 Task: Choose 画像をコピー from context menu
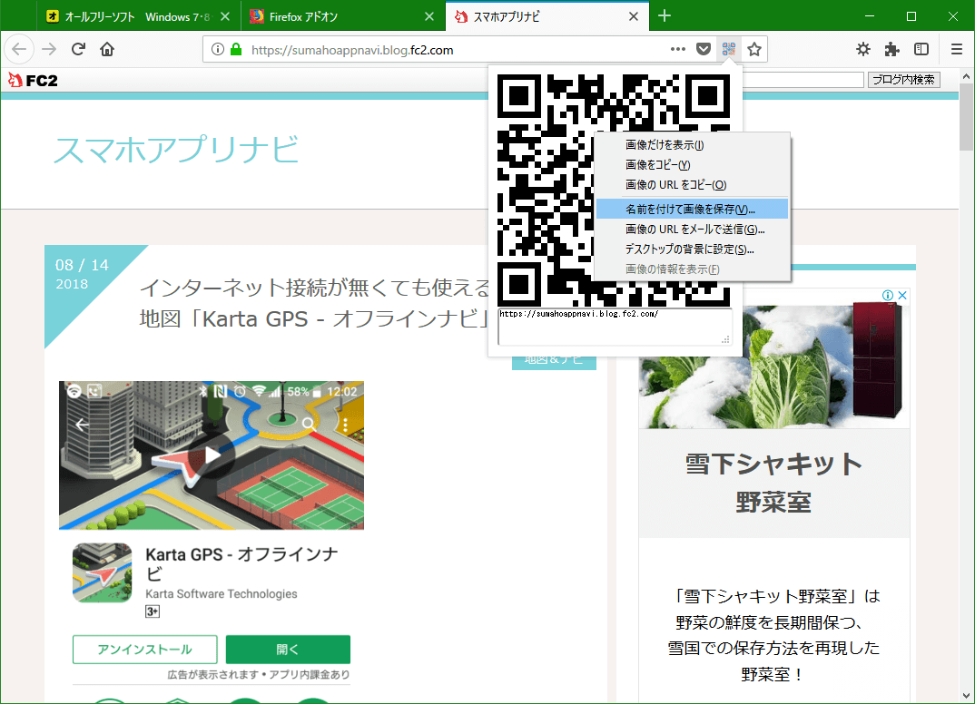[693, 165]
